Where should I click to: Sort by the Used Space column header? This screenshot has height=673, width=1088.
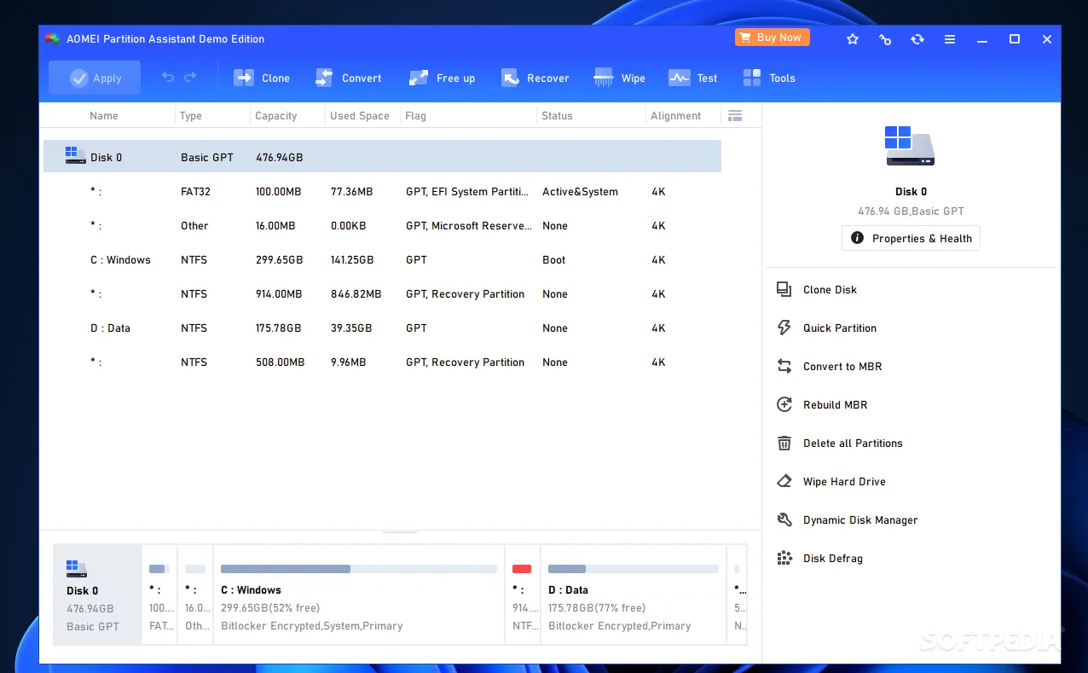click(x=360, y=116)
